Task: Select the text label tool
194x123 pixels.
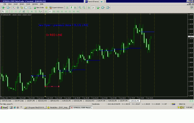Action: click(36, 11)
